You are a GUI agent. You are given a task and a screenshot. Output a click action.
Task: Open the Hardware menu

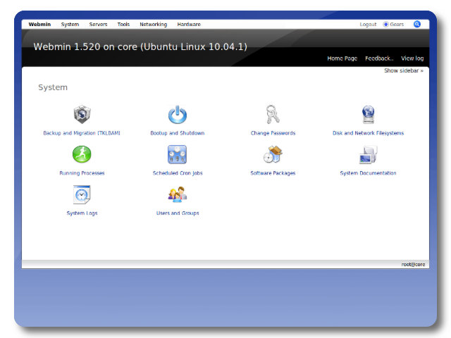189,25
